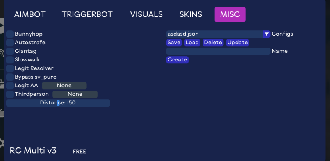The height and width of the screenshot is (161, 330).
Task: Load the selected config
Action: click(192, 43)
